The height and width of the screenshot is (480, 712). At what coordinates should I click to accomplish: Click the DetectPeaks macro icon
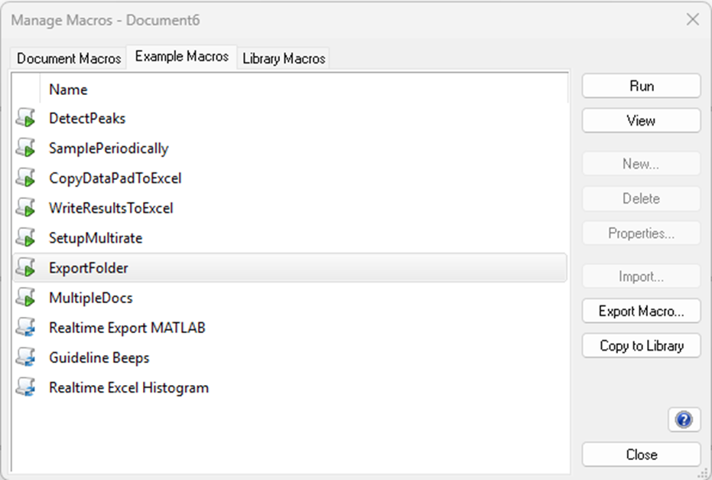point(26,119)
